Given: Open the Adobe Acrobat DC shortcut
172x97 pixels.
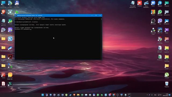Looking at the screenshot, I should tap(10, 58).
